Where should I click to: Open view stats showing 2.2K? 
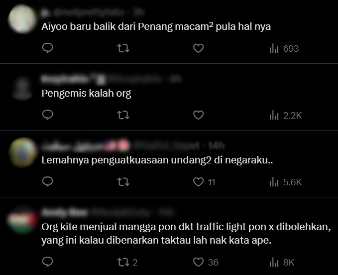pos(285,116)
